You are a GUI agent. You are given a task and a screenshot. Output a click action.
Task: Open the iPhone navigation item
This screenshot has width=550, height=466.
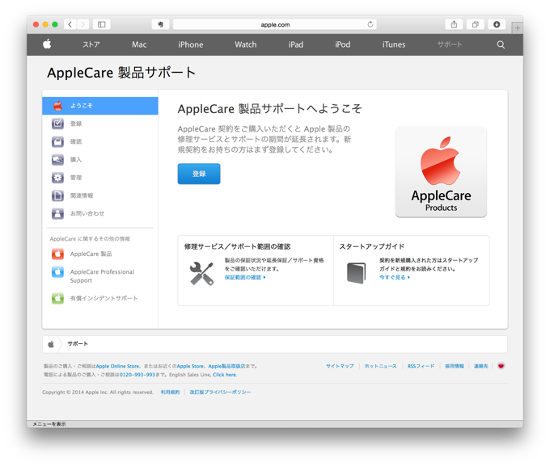(x=190, y=44)
